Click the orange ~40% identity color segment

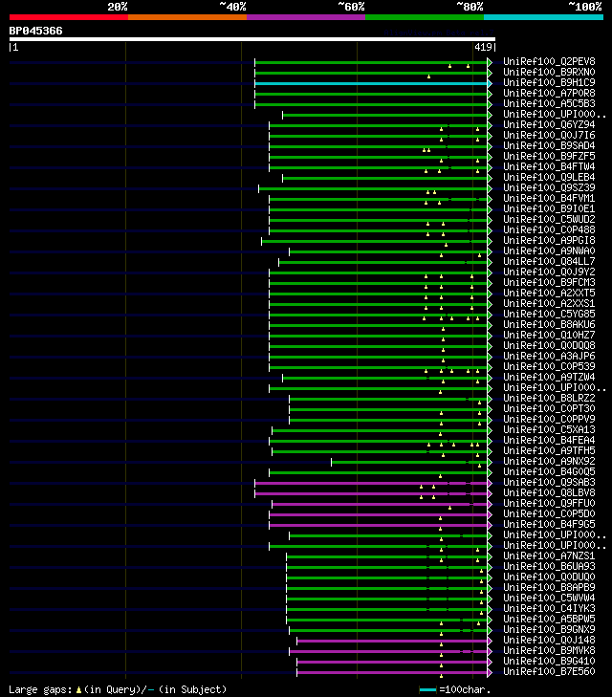187,17
